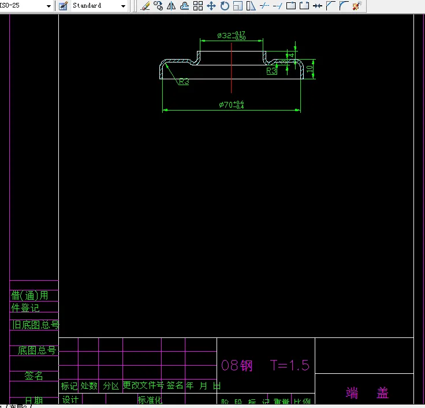Select the Chamfer tool
Viewport: 425px width, 408px height.
(x=331, y=6)
